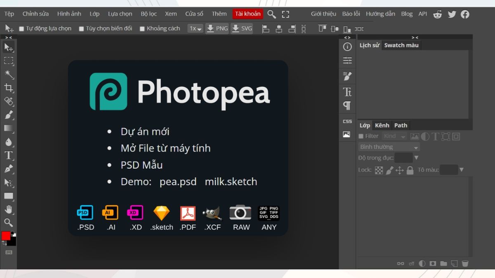Image resolution: width=495 pixels, height=278 pixels.
Task: Open the Tệp menu
Action: point(9,14)
